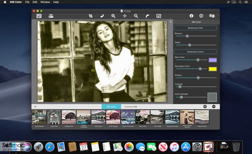Rotate image left with curved arrow icon
The width and height of the screenshot is (252, 154).
tap(102, 16)
